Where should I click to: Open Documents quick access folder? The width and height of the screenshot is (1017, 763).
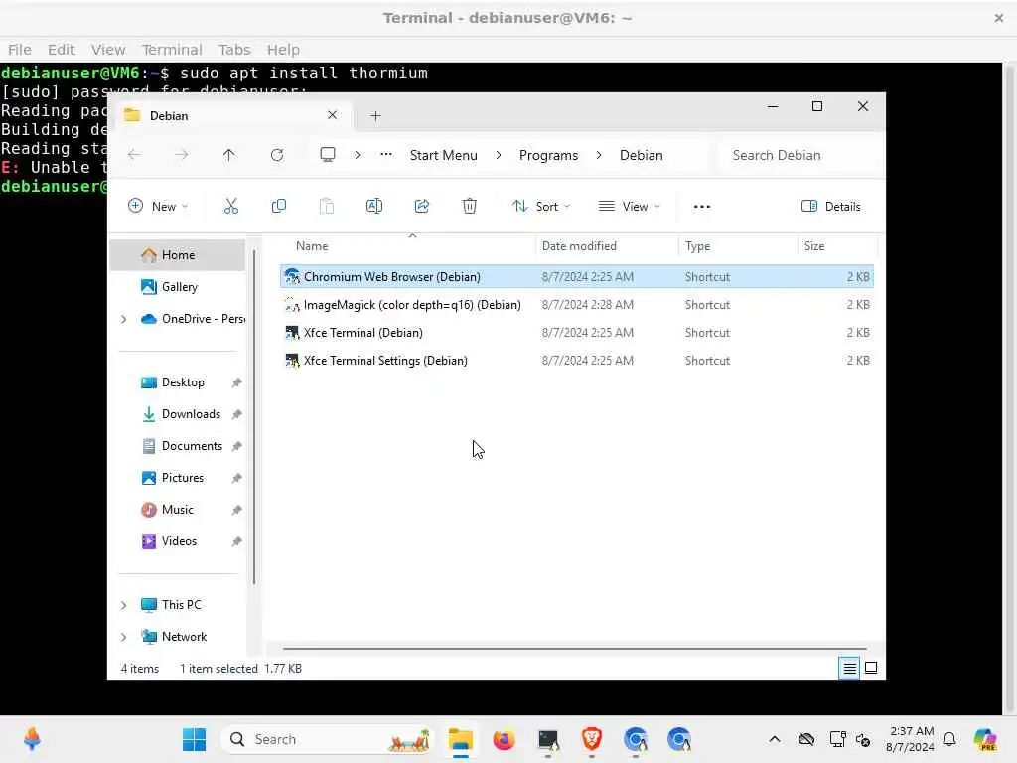pos(178,446)
